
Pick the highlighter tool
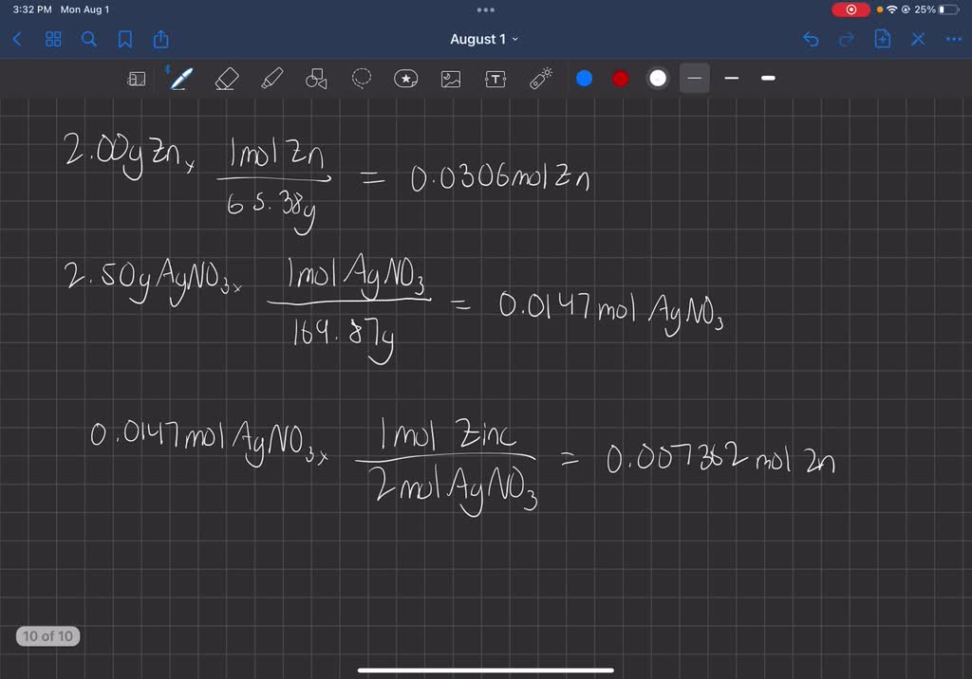point(271,79)
